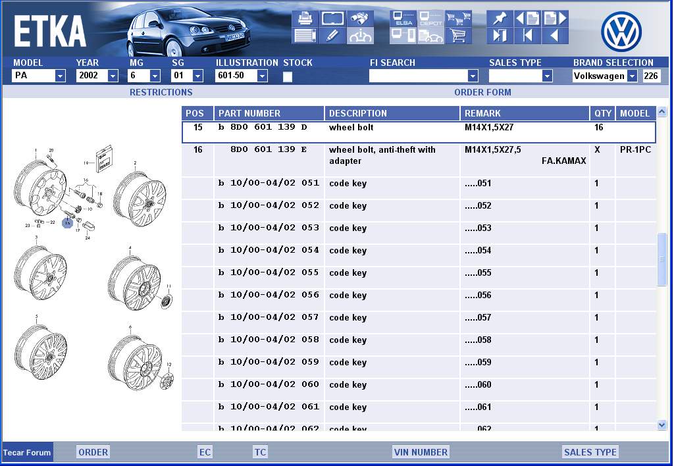Click the list view icon
The height and width of the screenshot is (466, 674).
[305, 36]
